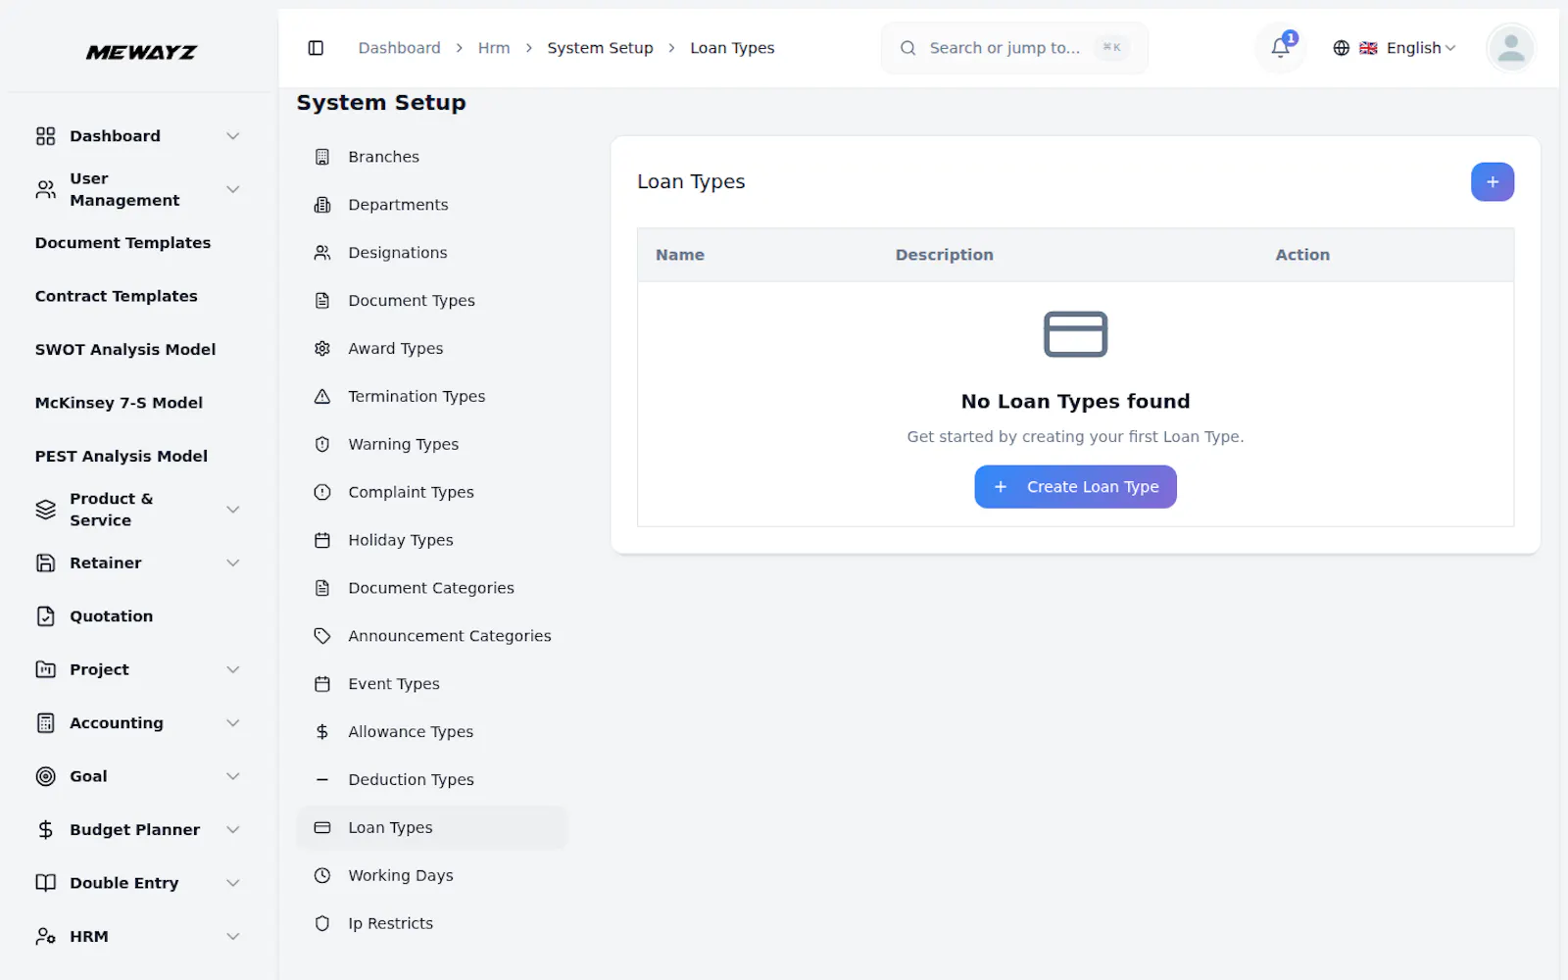
Task: Click the Branches building icon
Action: (322, 157)
